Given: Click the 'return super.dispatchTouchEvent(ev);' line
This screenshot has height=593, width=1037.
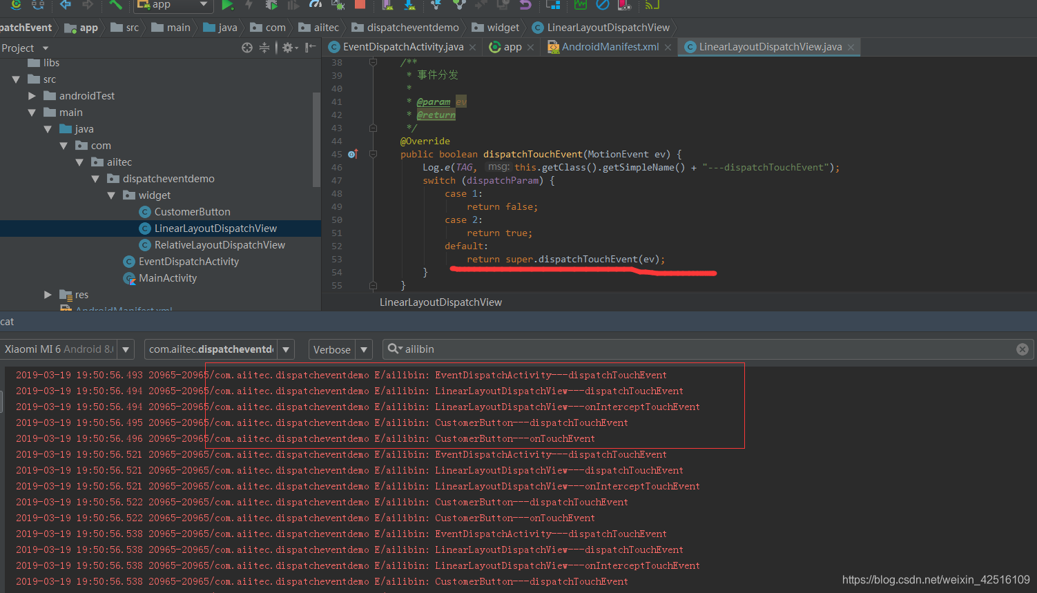Looking at the screenshot, I should click(565, 260).
